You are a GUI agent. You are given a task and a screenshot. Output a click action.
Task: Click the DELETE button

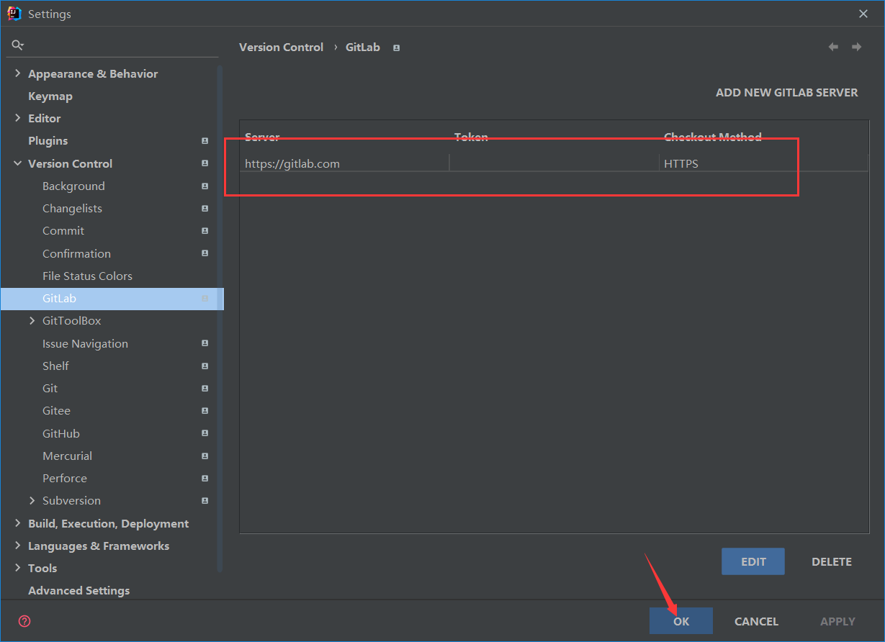point(832,561)
